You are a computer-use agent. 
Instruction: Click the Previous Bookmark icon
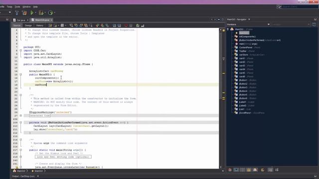tap(98, 25)
